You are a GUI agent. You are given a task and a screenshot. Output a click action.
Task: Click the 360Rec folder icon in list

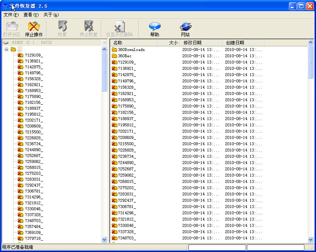(114, 56)
